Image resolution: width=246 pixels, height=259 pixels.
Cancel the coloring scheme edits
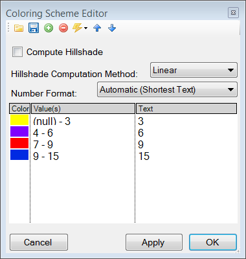click(39, 242)
